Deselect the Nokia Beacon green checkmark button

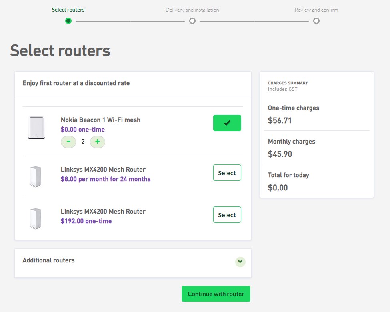tap(227, 123)
